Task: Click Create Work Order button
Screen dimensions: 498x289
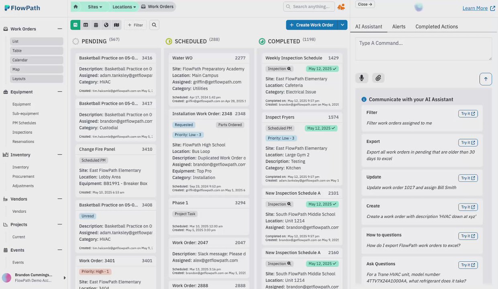Action: pyautogui.click(x=312, y=25)
